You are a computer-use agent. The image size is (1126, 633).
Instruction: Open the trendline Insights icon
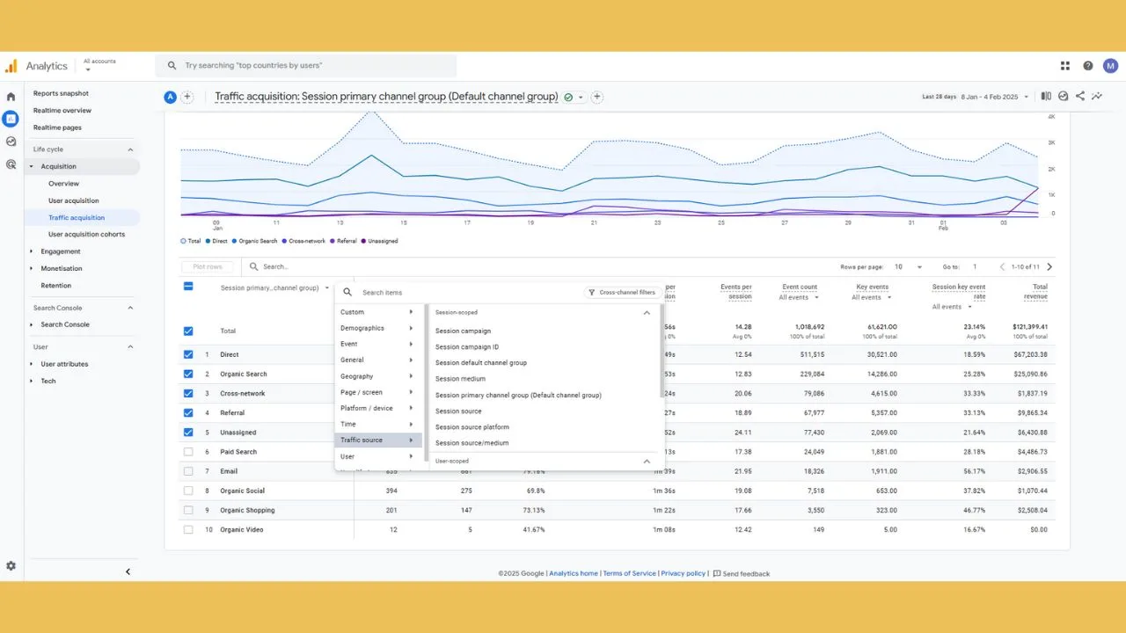click(1097, 97)
